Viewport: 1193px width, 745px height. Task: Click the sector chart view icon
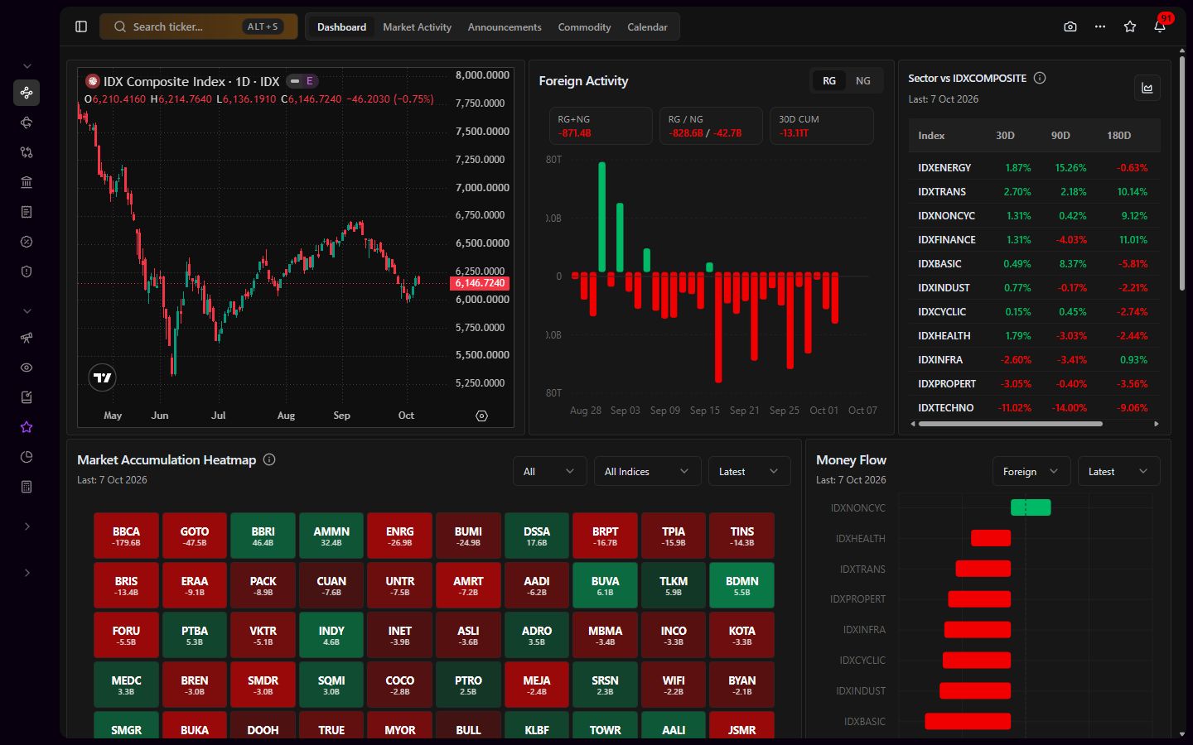point(1147,88)
